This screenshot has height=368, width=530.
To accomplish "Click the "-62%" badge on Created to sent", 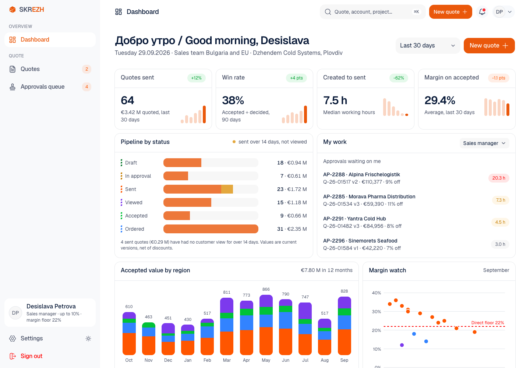I will click(x=399, y=78).
